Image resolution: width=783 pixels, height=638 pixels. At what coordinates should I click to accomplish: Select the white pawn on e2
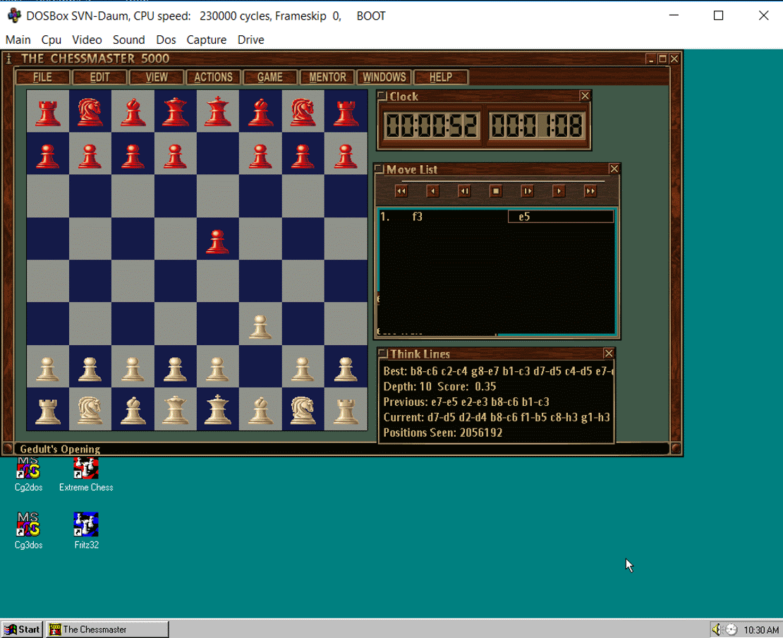(218, 367)
